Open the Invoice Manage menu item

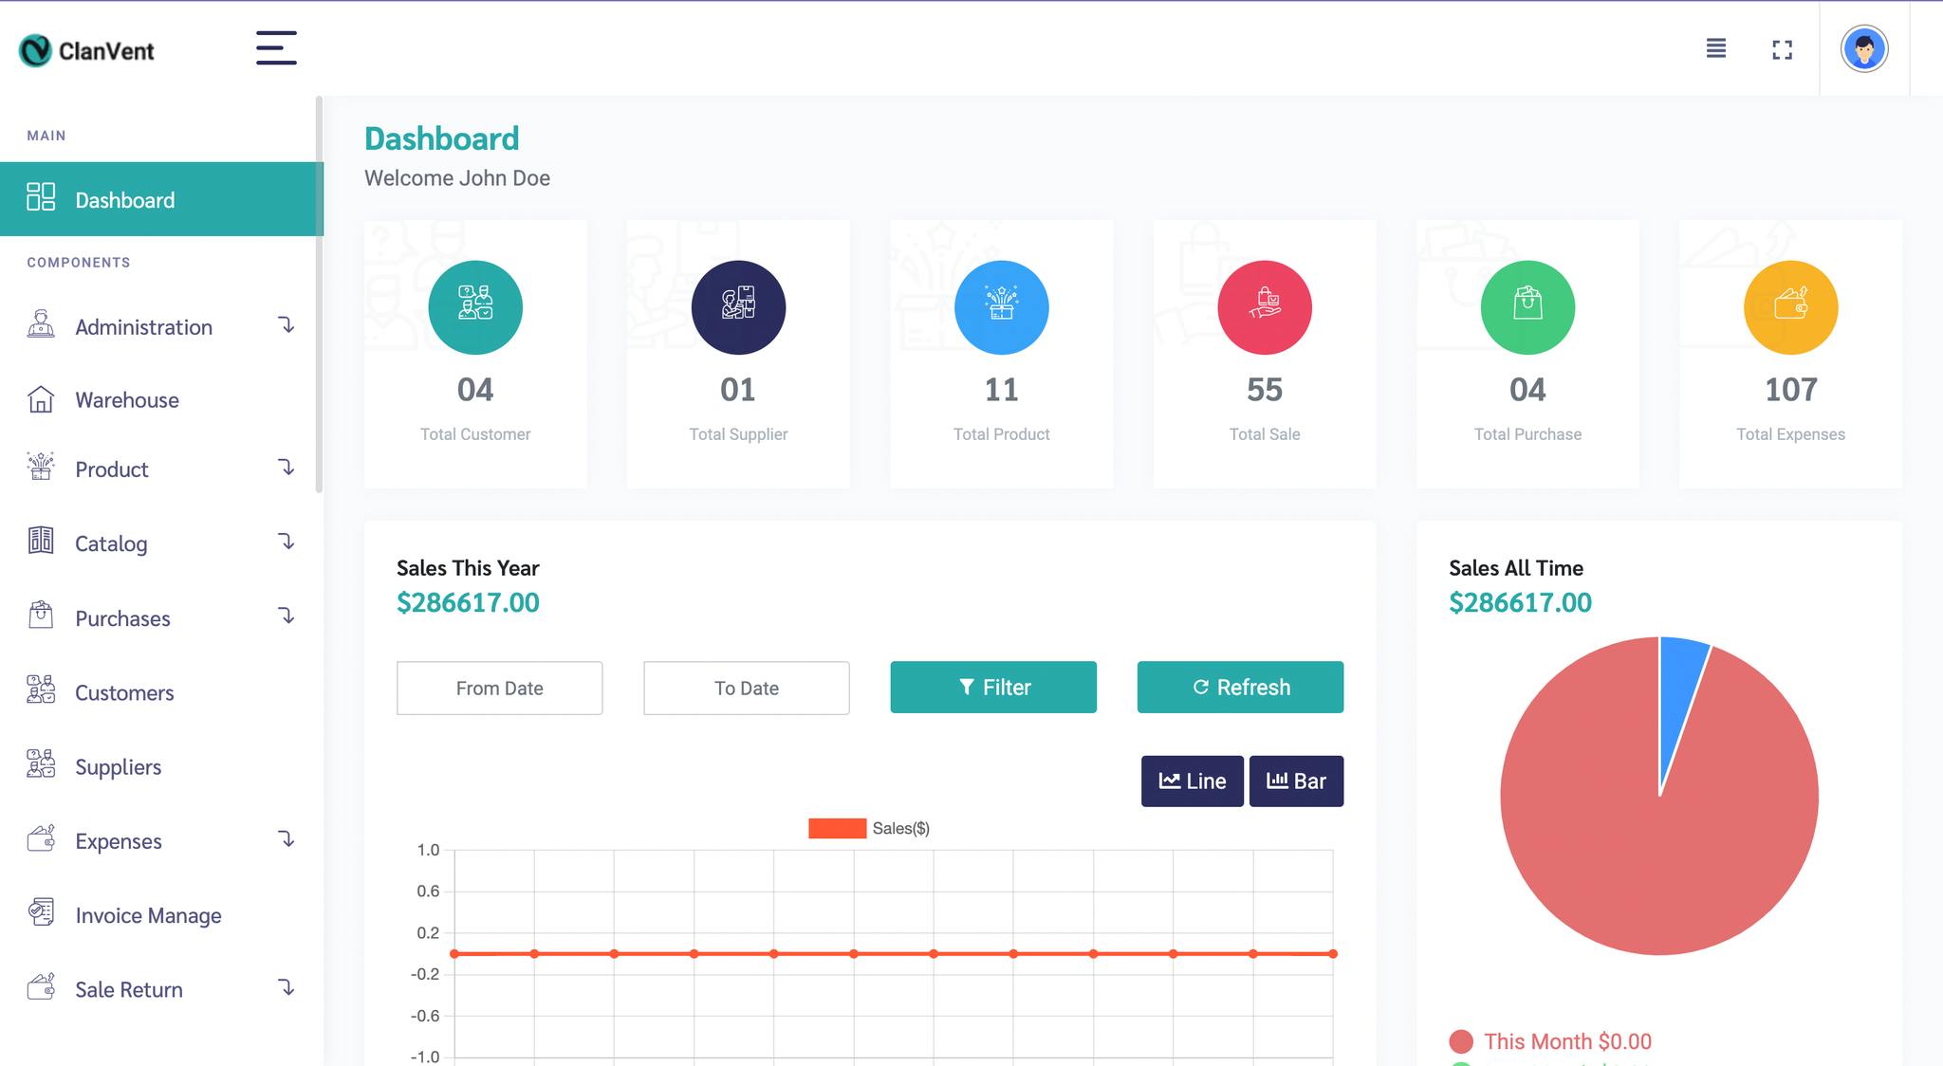pos(161,915)
